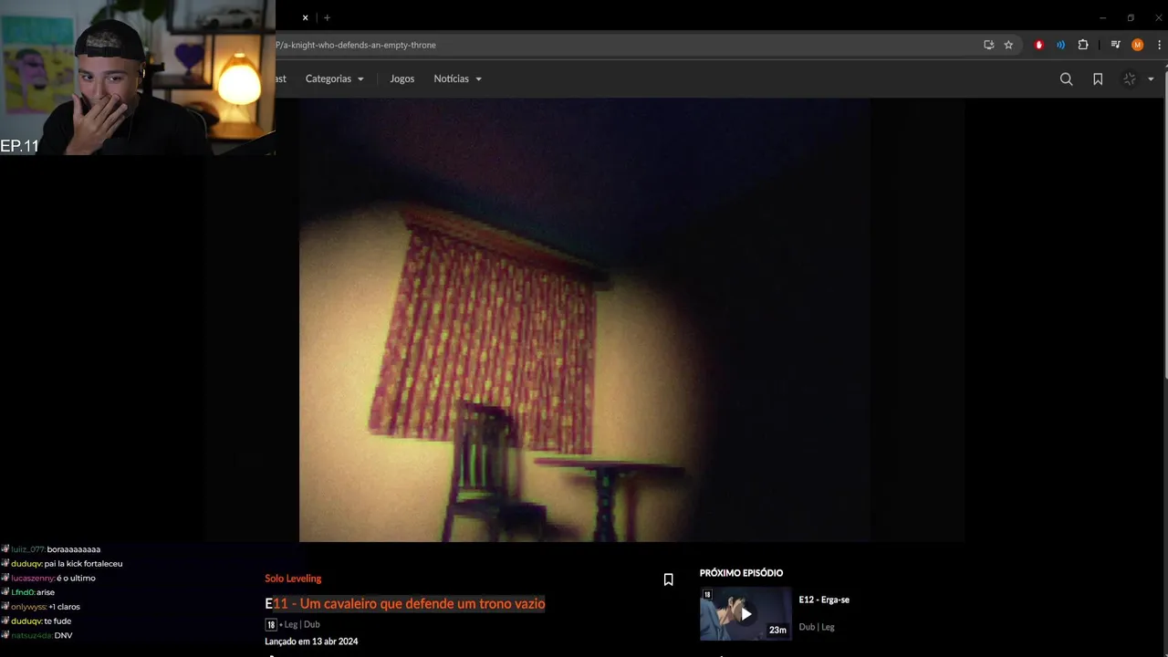
Task: Close the current browser tab
Action: click(305, 17)
